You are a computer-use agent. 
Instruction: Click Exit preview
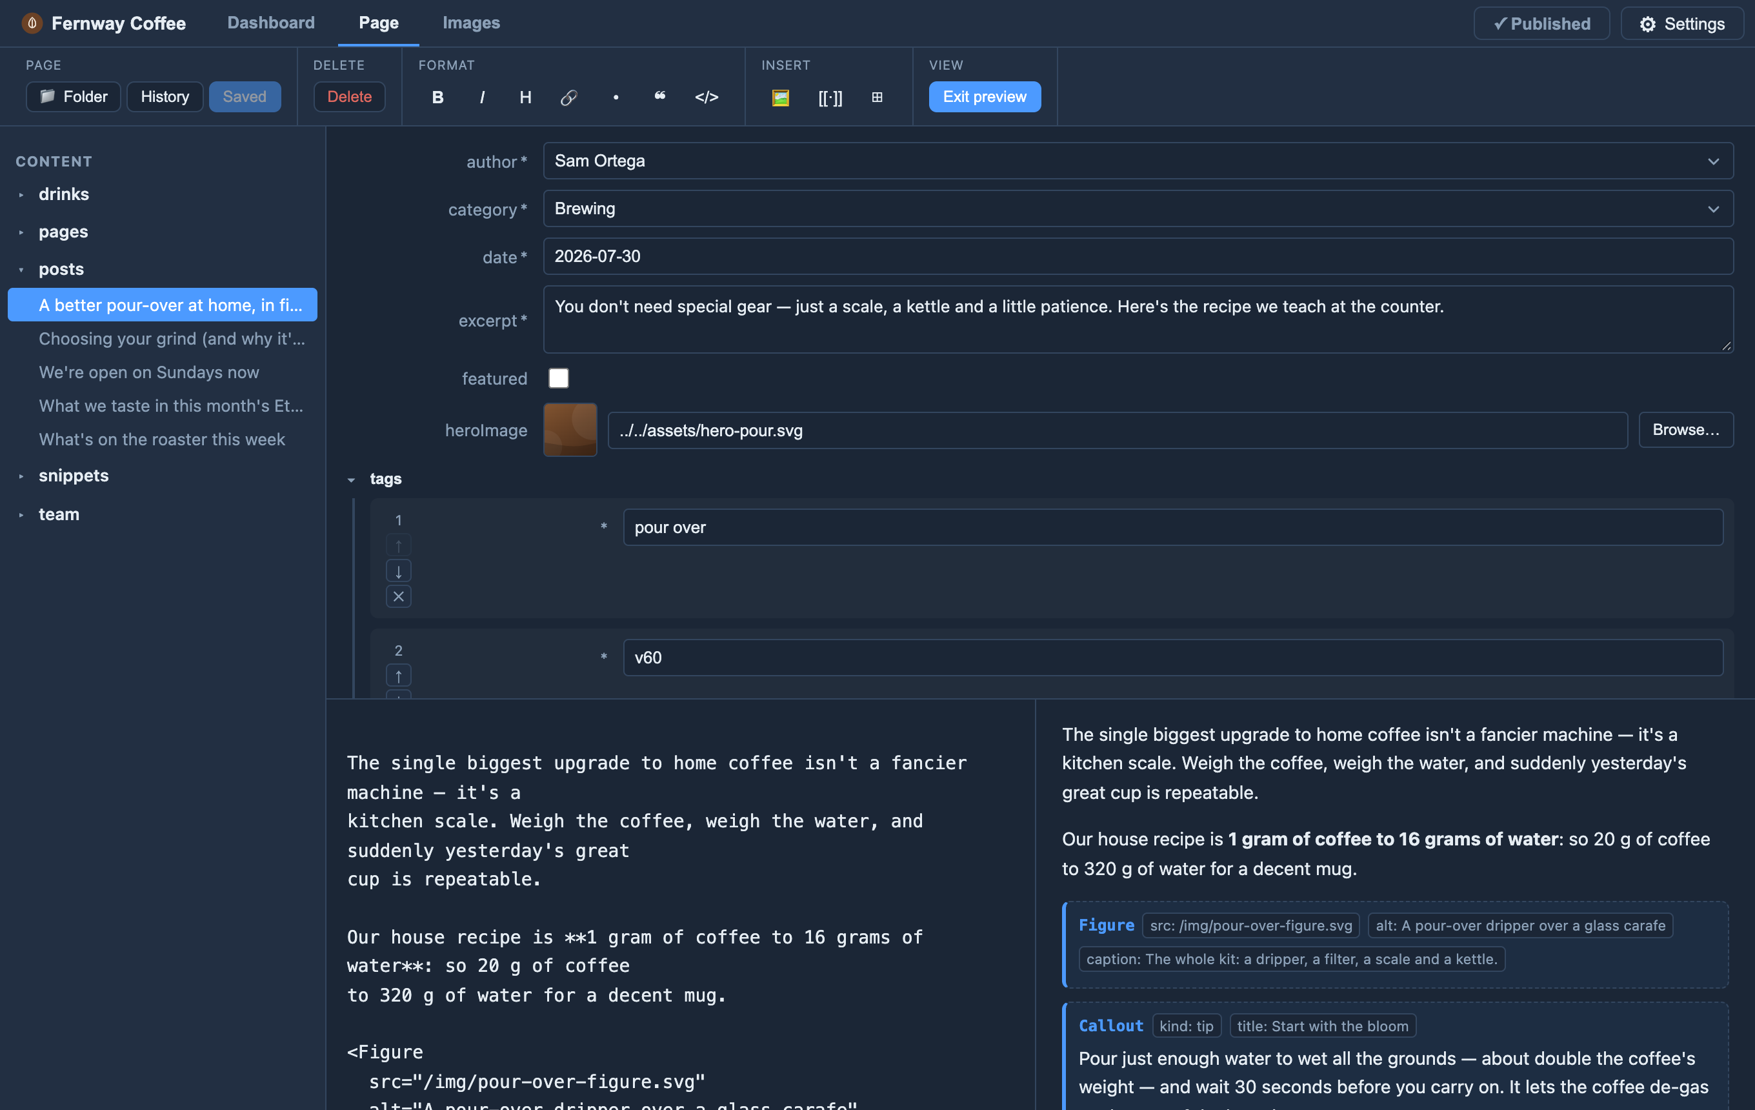(985, 97)
